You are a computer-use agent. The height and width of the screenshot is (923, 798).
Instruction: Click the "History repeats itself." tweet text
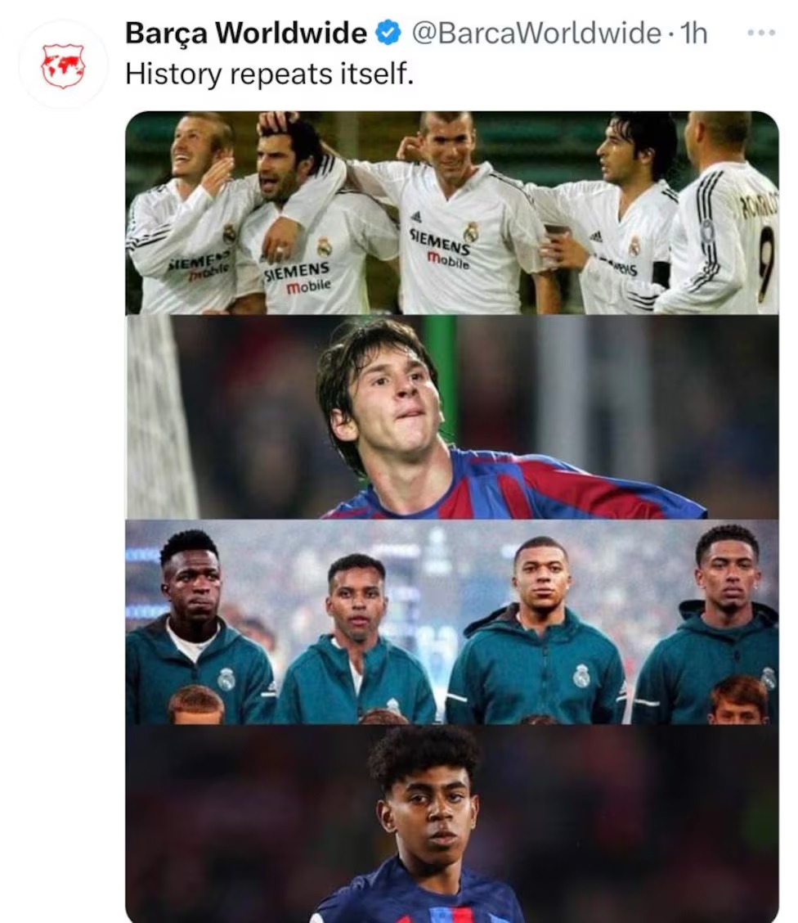point(270,74)
